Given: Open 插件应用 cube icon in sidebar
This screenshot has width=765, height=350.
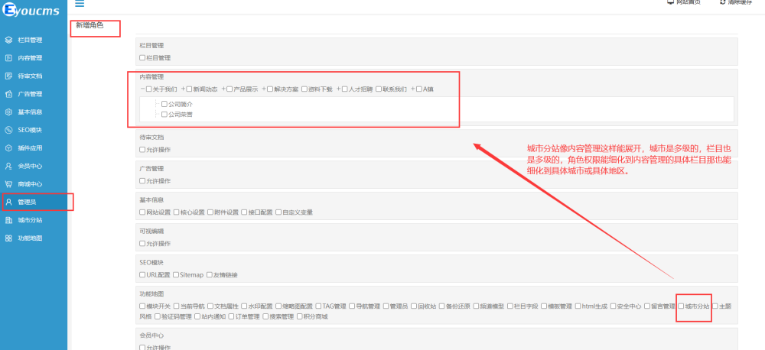Looking at the screenshot, I should point(8,148).
